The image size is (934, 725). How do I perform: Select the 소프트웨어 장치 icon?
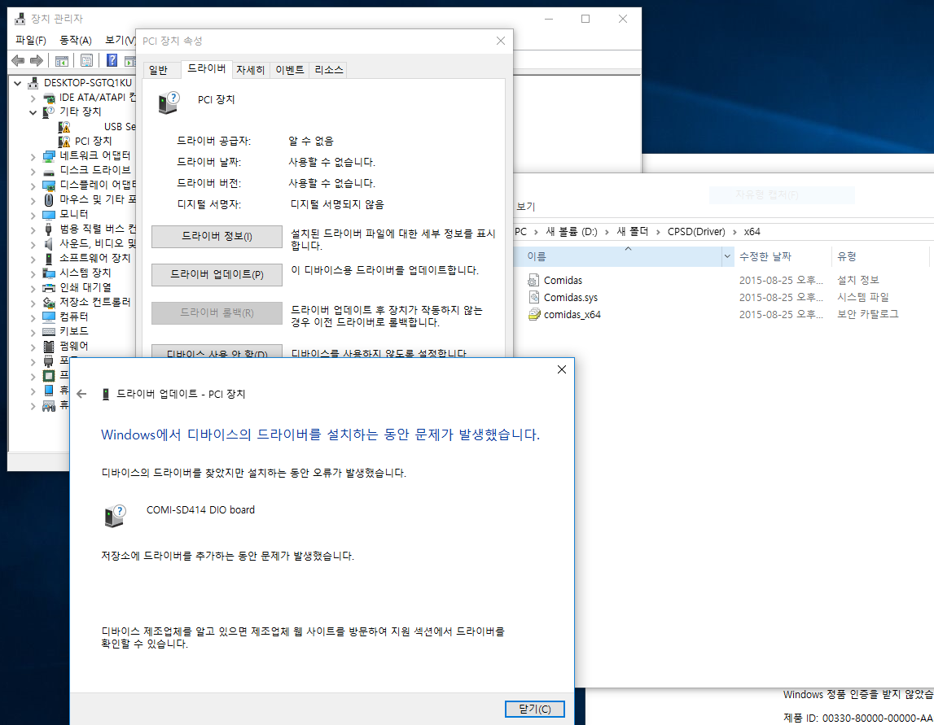pos(49,258)
